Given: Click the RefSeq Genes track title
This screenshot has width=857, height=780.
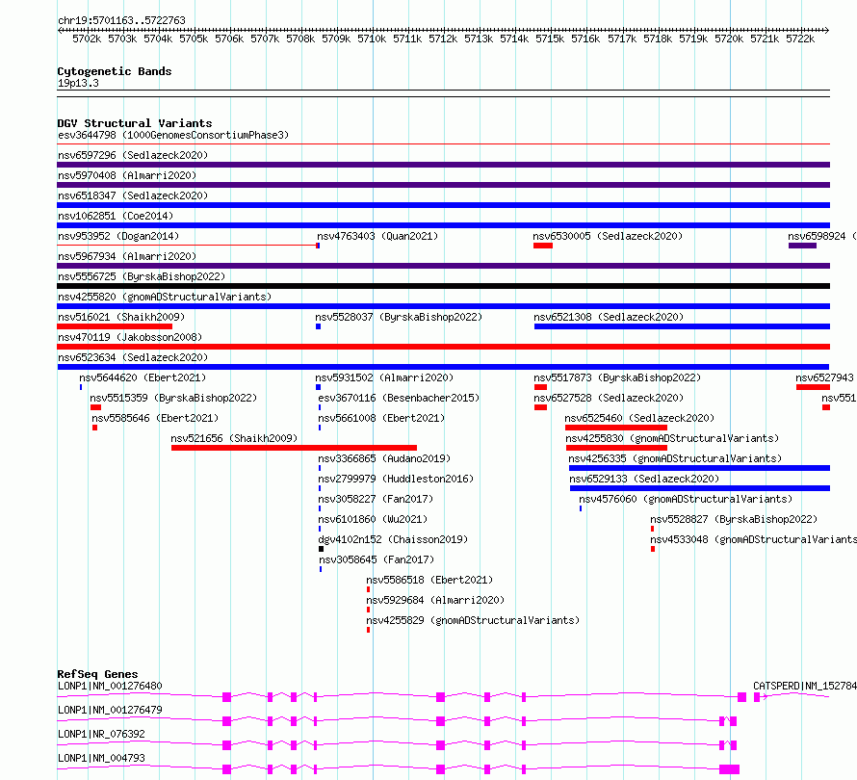Looking at the screenshot, I should click(x=97, y=674).
